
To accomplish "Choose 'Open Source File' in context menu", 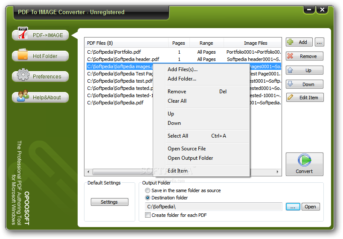I will pos(201,149).
